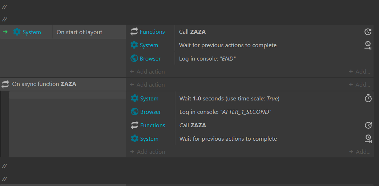
Task: Click Add action under Log END
Action: (148, 72)
